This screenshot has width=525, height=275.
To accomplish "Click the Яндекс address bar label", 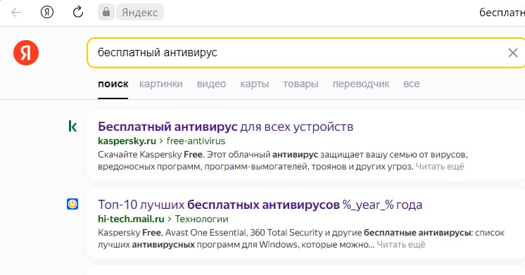I will pos(139,13).
